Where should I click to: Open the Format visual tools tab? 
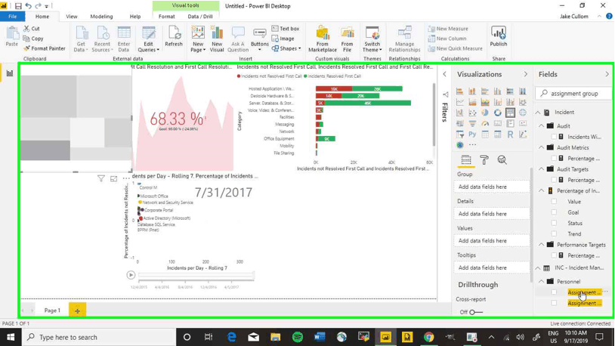pyautogui.click(x=167, y=17)
